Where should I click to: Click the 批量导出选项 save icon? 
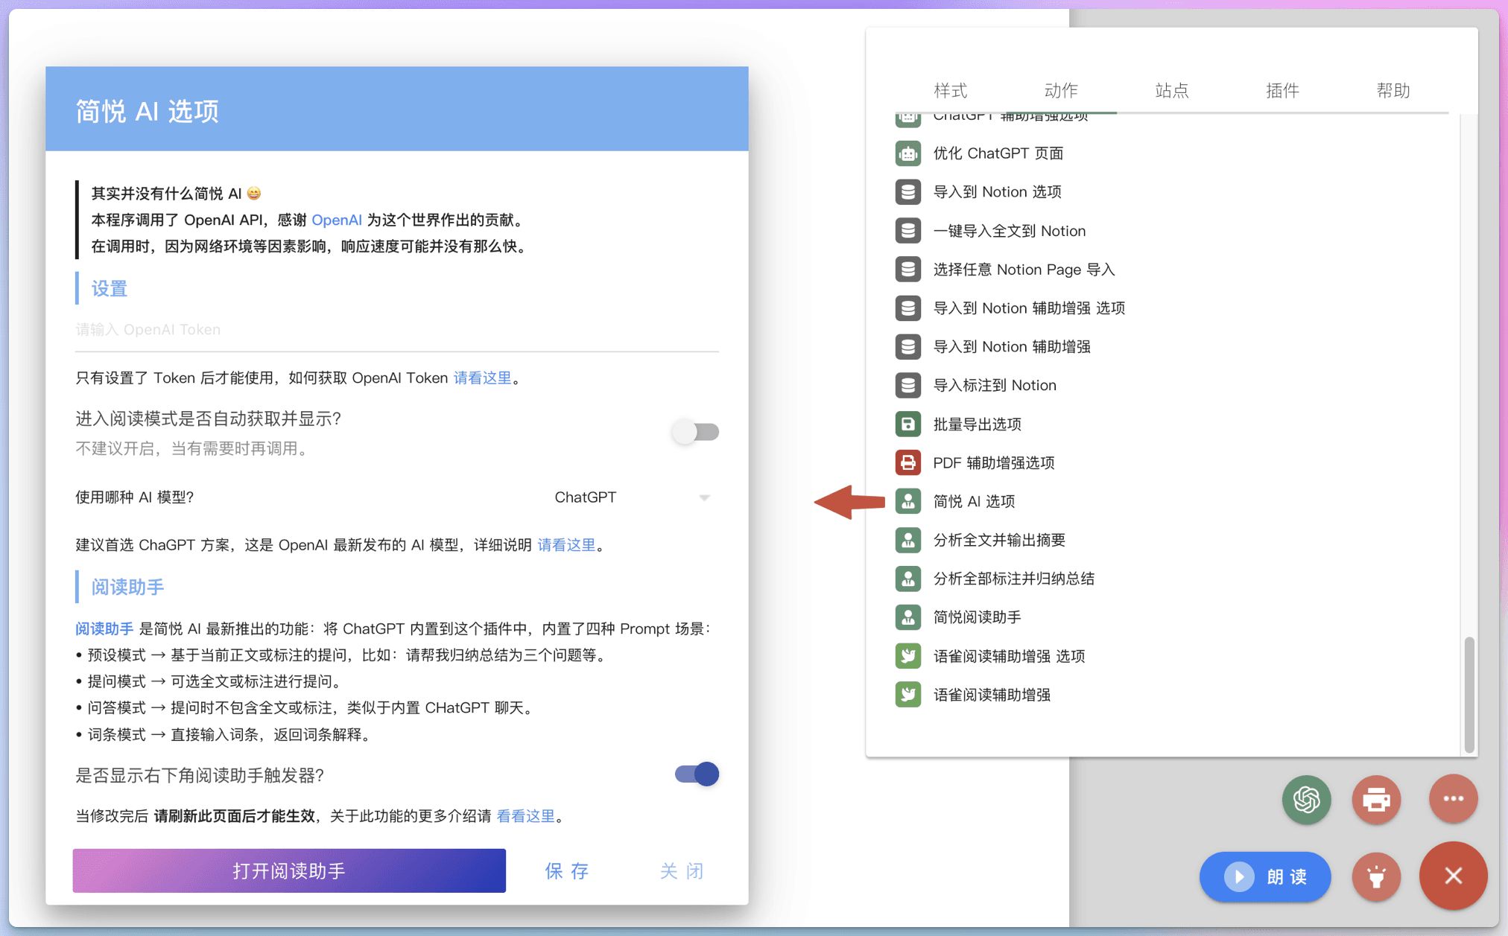click(x=907, y=424)
